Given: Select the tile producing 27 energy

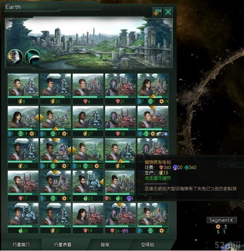Looking at the screenshot, I should pyautogui.click(x=88, y=121).
